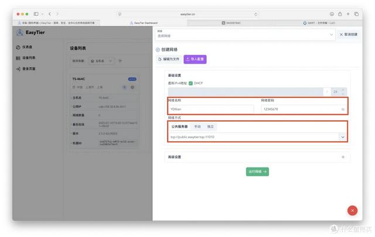Click the EasyTier logo icon
Viewport: 375px width, 237px height.
click(x=20, y=32)
